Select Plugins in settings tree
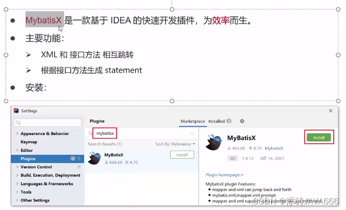346x210 pixels. [47, 159]
